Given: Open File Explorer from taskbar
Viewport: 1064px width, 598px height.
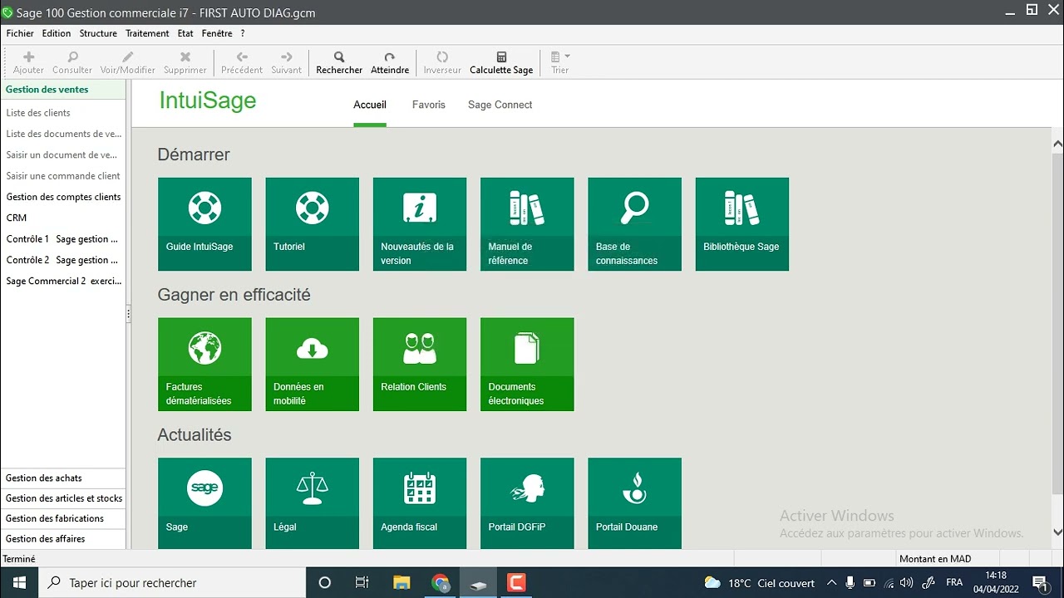Looking at the screenshot, I should point(401,583).
